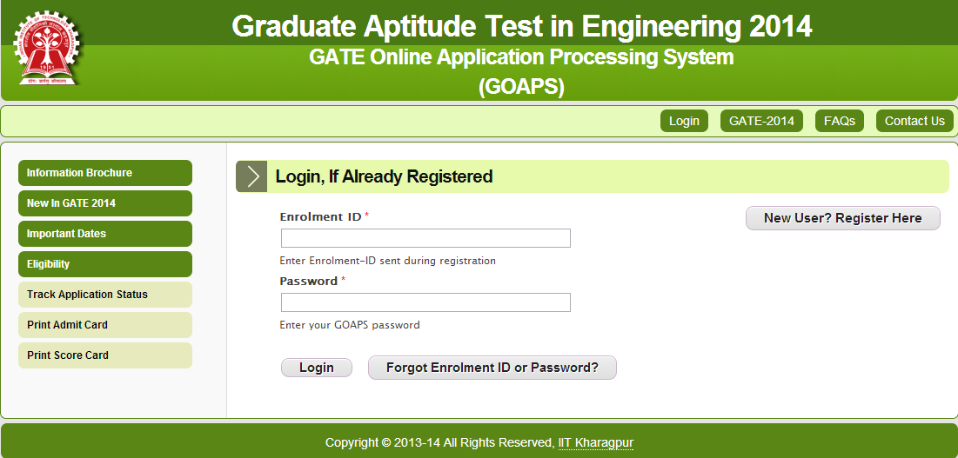Open the GATE-2014 navigation item
958x458 pixels.
click(761, 121)
